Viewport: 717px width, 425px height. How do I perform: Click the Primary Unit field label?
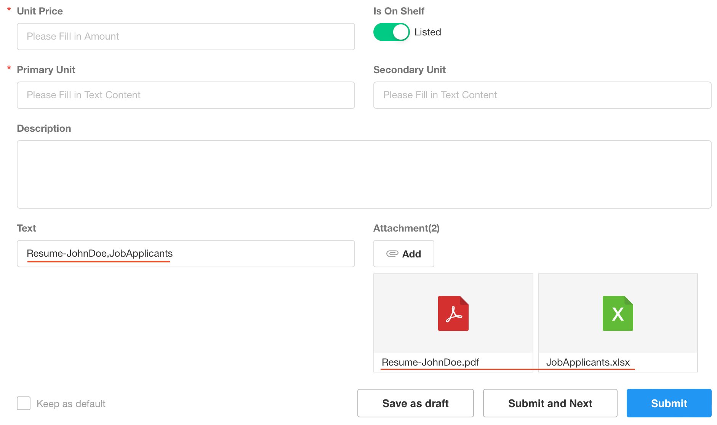click(x=46, y=70)
